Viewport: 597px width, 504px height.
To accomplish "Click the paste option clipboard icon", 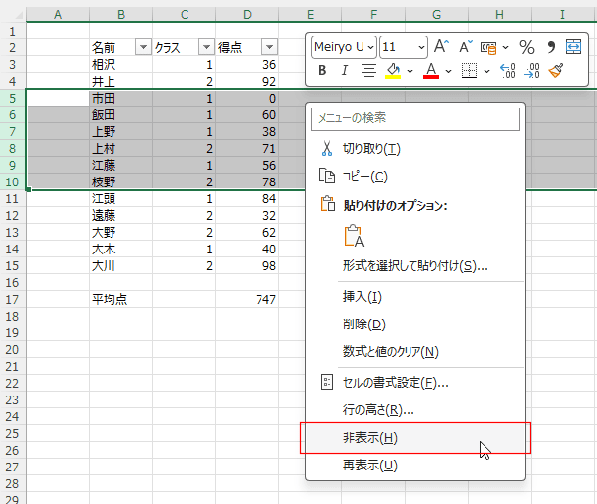I will click(354, 236).
